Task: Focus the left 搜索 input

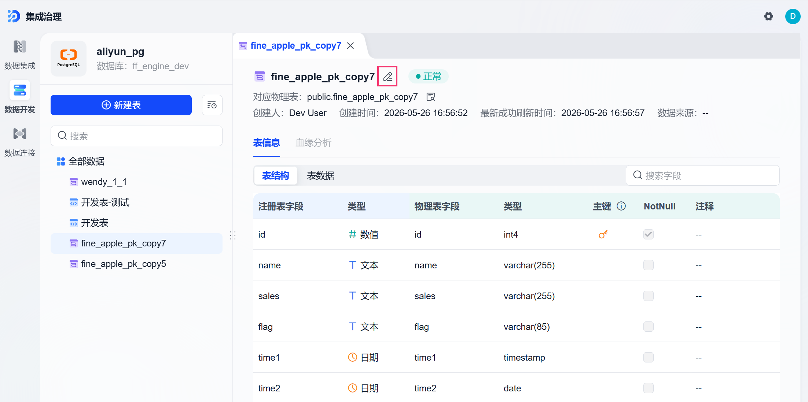Action: pyautogui.click(x=136, y=136)
